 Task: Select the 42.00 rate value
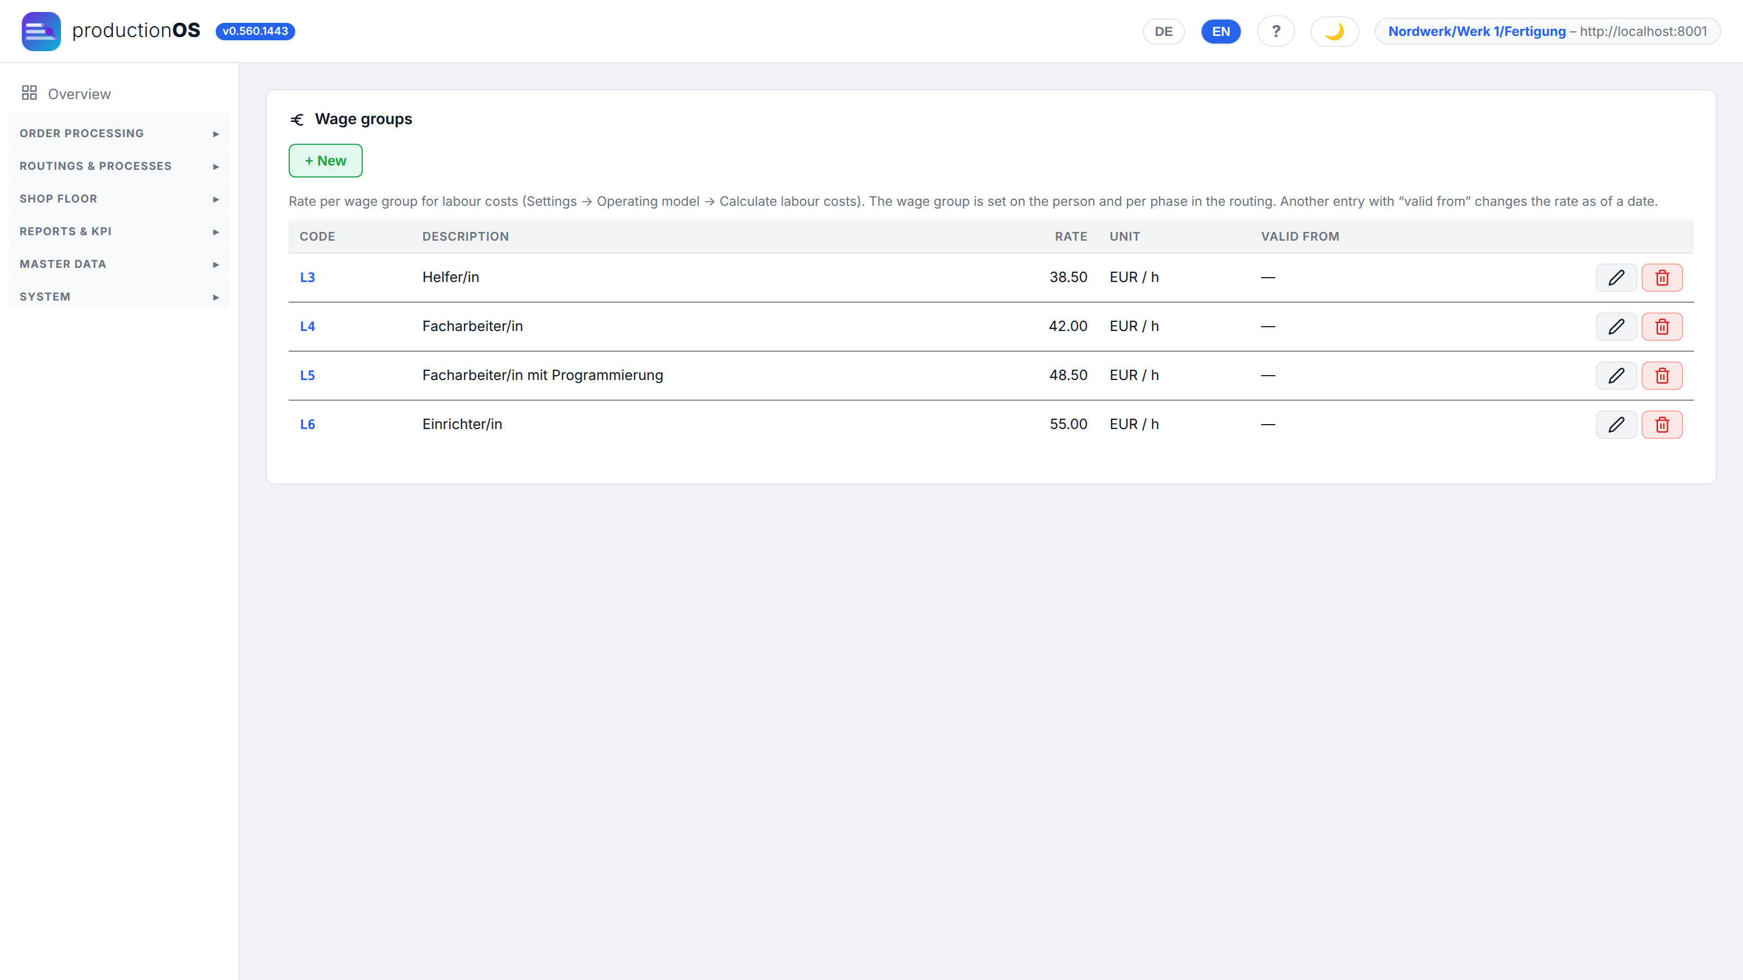1068,326
